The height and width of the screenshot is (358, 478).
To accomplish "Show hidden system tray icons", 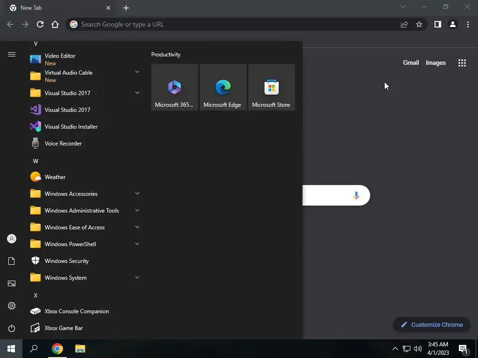I will click(395, 349).
